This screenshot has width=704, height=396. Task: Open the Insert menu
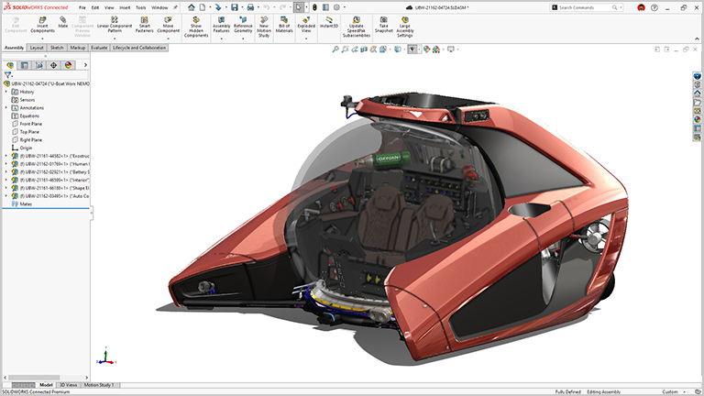click(124, 6)
